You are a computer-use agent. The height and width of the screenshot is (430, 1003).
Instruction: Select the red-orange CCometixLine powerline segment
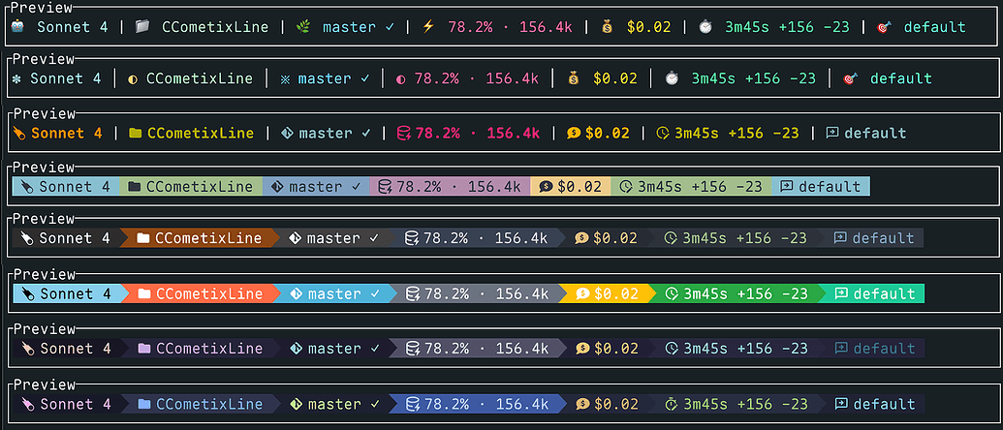click(199, 293)
